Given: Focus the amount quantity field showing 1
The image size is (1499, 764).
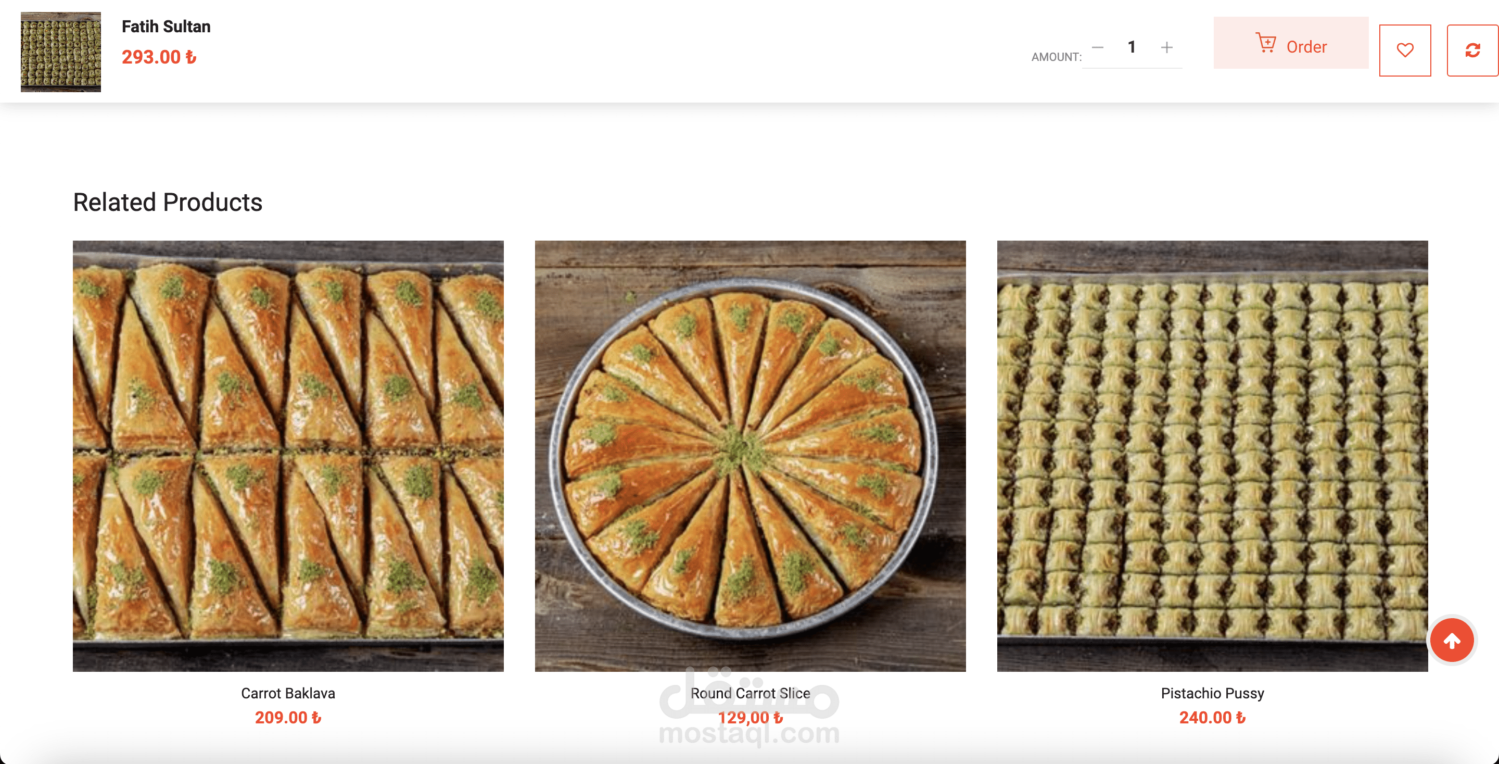Looking at the screenshot, I should pos(1132,47).
